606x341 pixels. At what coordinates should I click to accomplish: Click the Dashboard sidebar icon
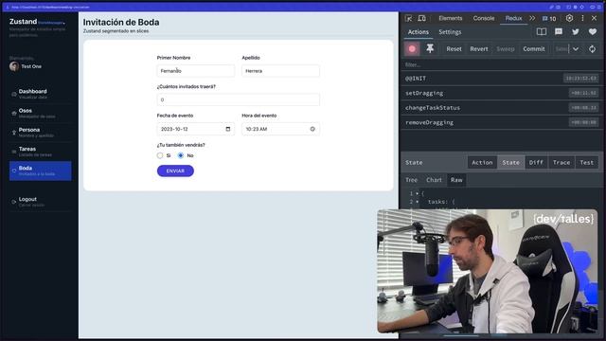14,94
